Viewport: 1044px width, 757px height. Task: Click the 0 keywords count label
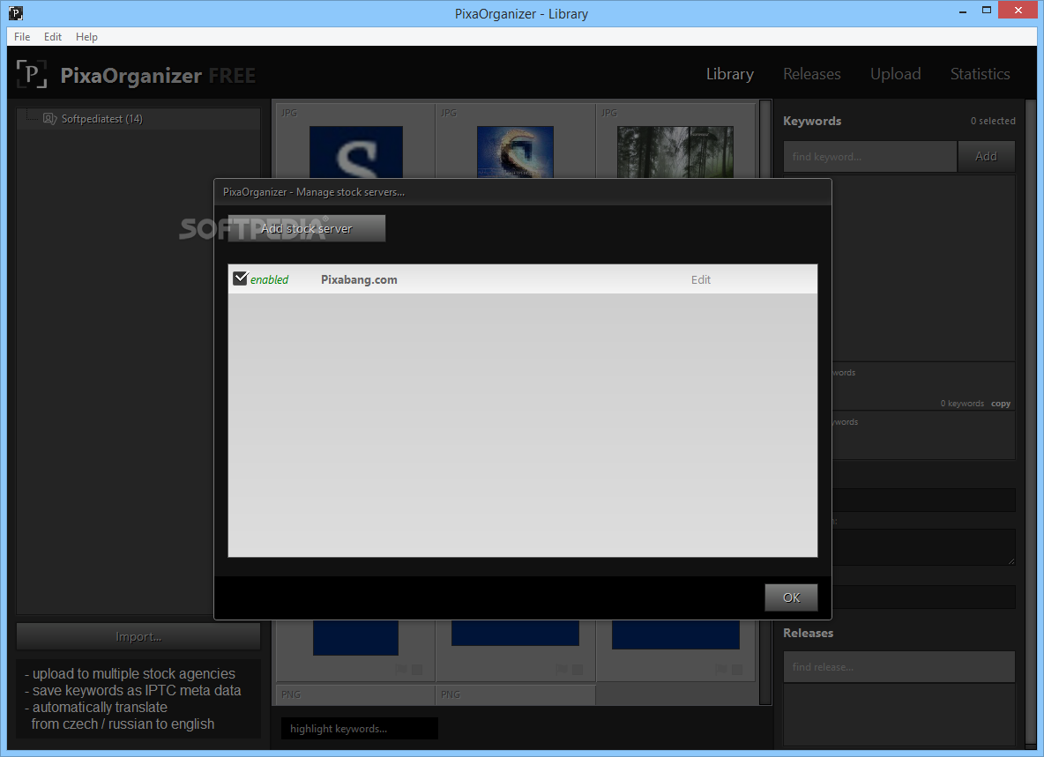(962, 404)
